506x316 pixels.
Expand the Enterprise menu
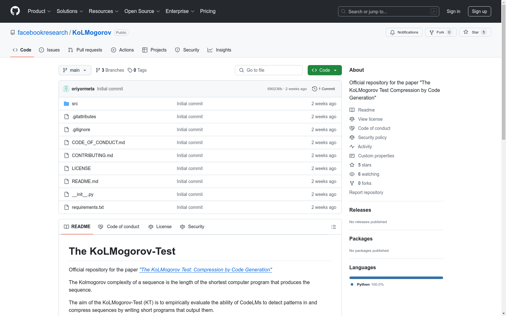click(x=180, y=11)
